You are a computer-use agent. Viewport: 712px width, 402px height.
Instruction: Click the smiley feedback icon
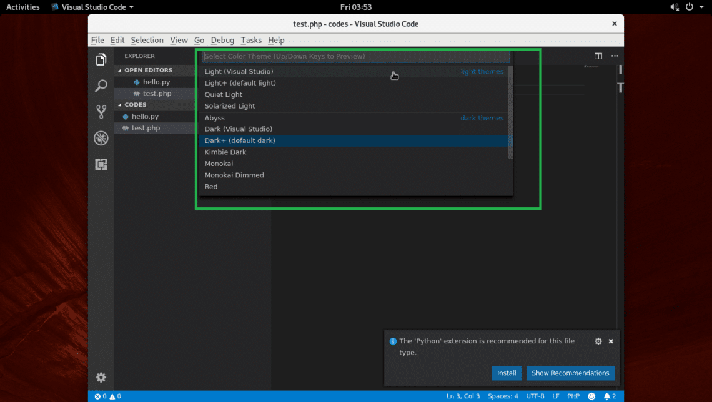point(591,396)
